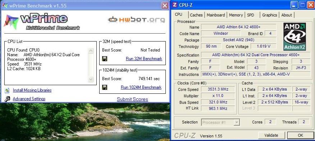This screenshot has height=141, width=315.
Task: Click the Validate button
Action: (271, 135)
